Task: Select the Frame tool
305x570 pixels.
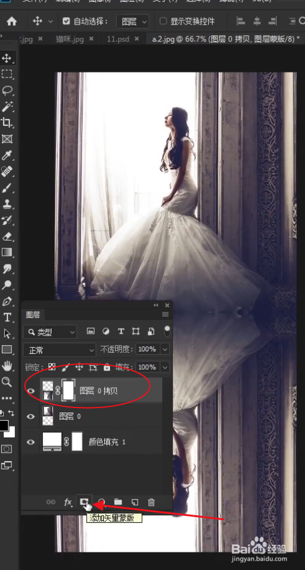Action: point(6,139)
